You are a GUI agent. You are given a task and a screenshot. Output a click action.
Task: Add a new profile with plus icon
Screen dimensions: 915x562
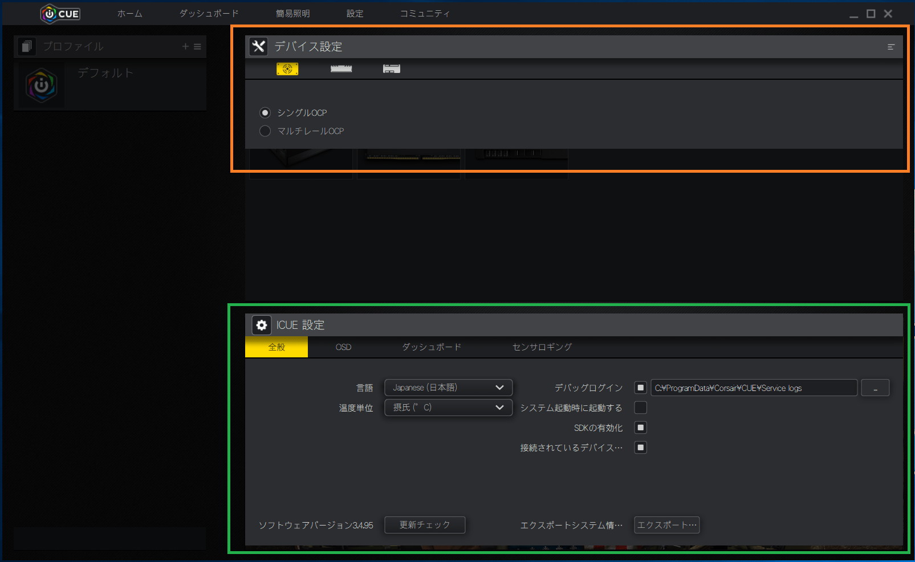(x=185, y=47)
